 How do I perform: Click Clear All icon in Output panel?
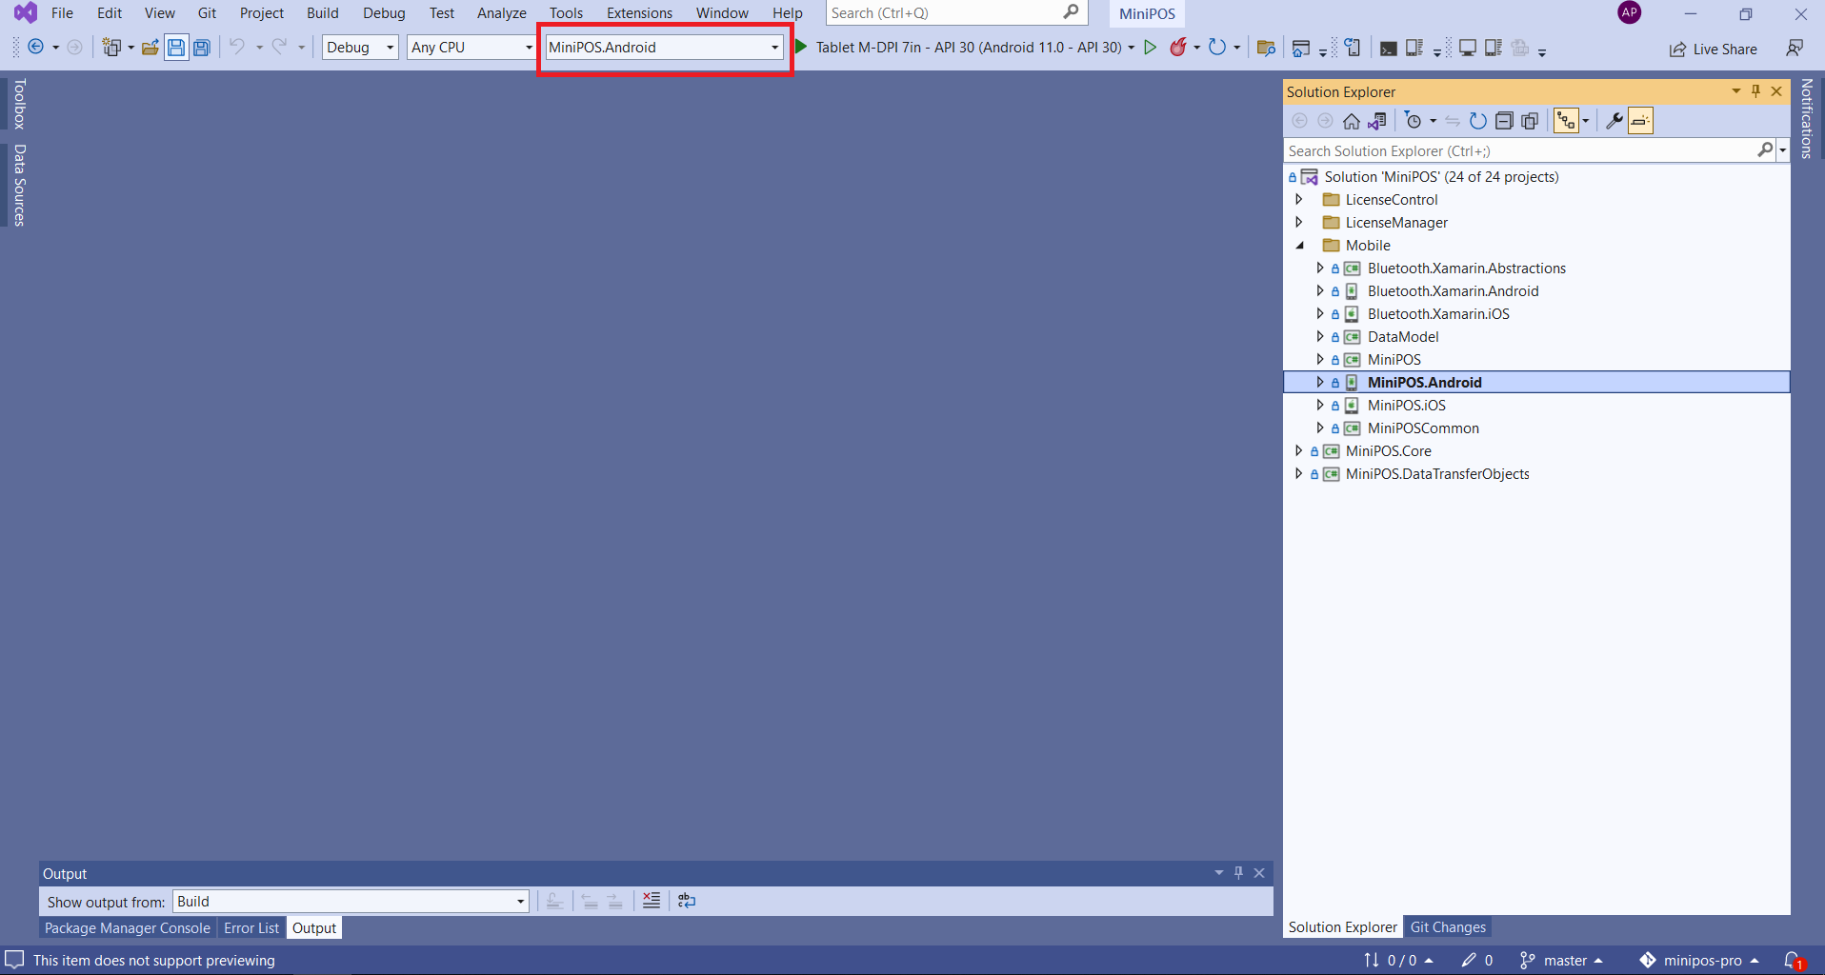(x=652, y=901)
